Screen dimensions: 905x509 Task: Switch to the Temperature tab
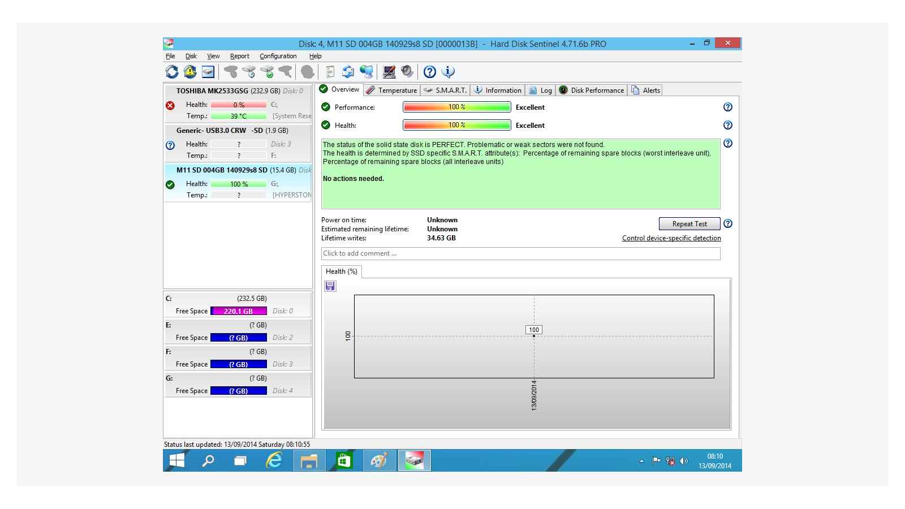click(391, 90)
